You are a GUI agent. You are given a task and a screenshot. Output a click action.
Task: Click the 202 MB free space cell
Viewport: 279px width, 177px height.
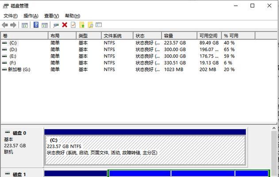pyautogui.click(x=208, y=69)
